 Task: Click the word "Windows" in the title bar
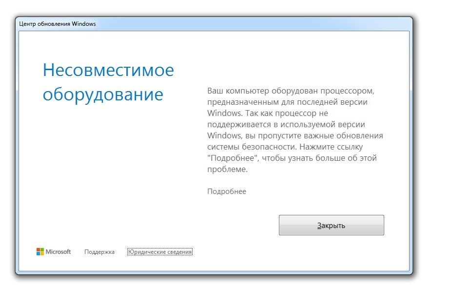[83, 24]
